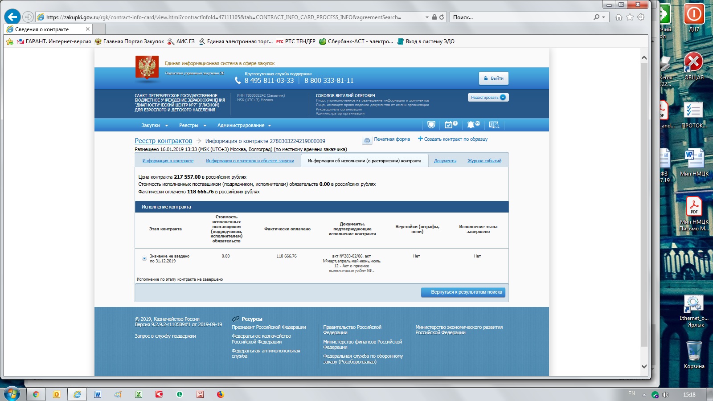The width and height of the screenshot is (713, 401).
Task: Show hidden system tray icons
Action: 644,395
